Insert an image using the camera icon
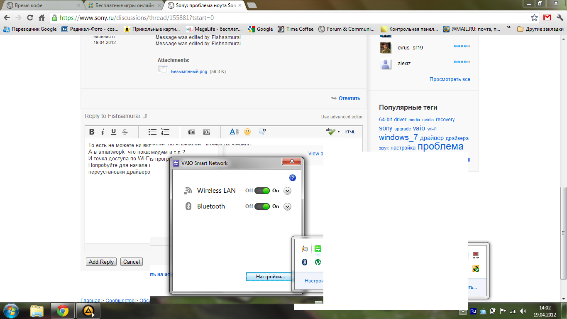The width and height of the screenshot is (567, 319). click(191, 132)
